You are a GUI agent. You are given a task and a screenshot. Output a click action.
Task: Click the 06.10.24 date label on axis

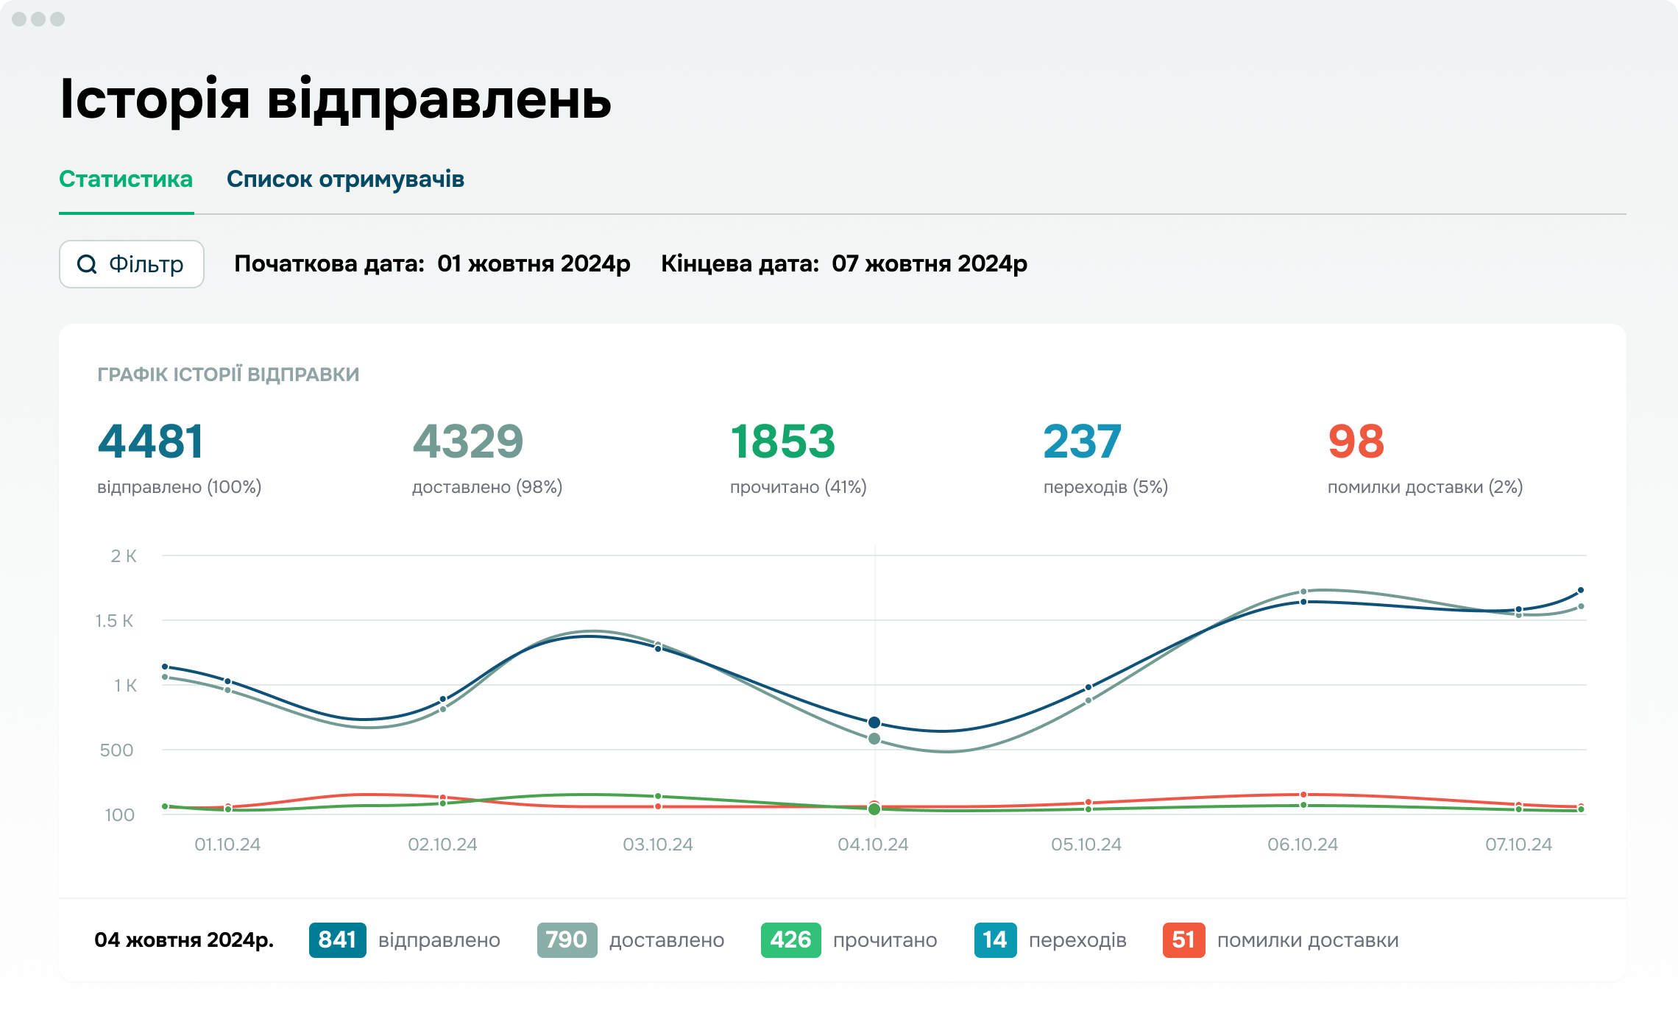[x=1302, y=845]
